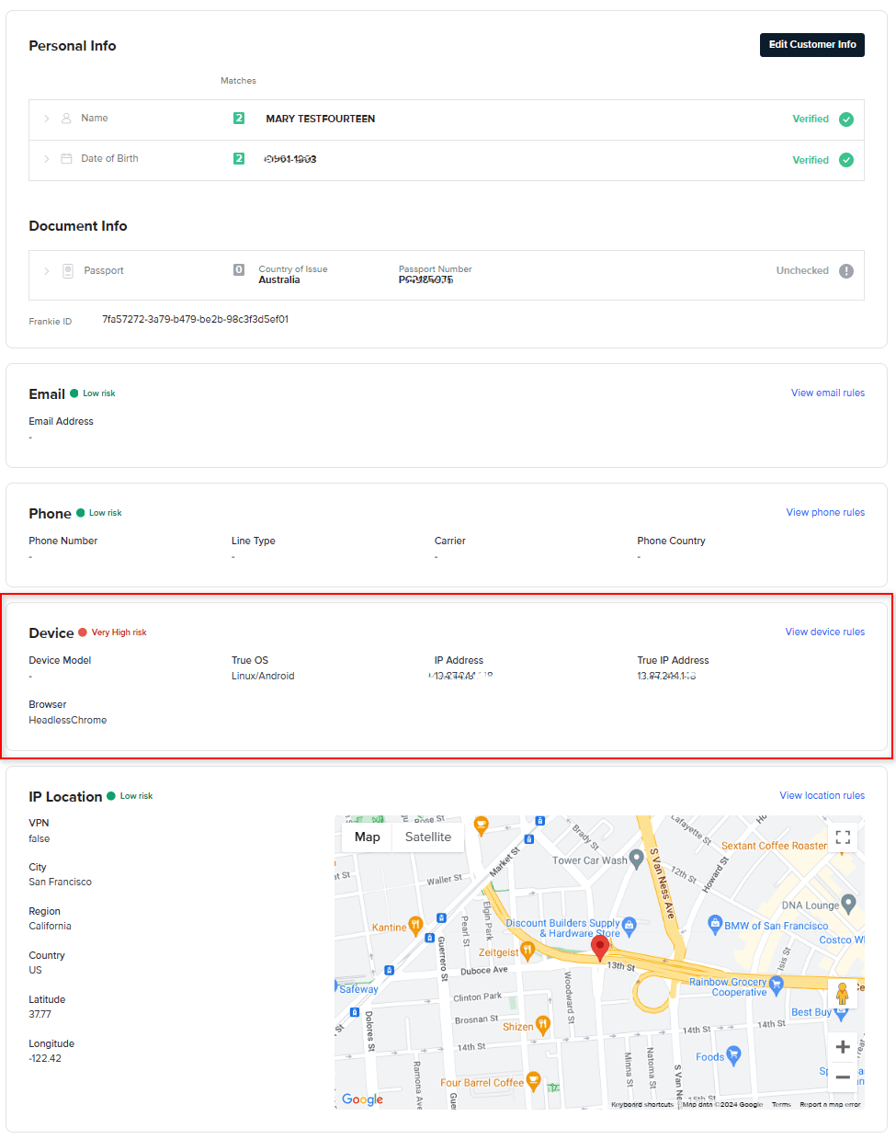The width and height of the screenshot is (896, 1139).
Task: Click the red location pin on map
Action: point(600,948)
